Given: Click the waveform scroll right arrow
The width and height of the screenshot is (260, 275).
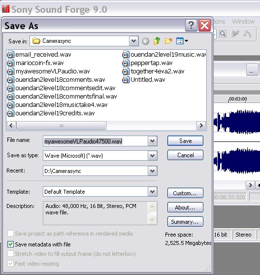Looking at the screenshot, I should pos(250,185).
